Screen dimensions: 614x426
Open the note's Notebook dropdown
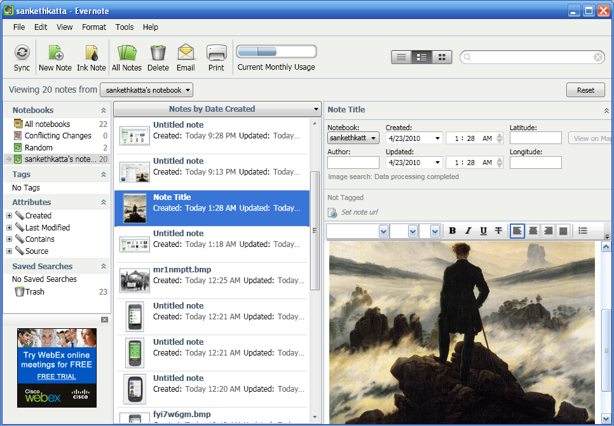[353, 138]
